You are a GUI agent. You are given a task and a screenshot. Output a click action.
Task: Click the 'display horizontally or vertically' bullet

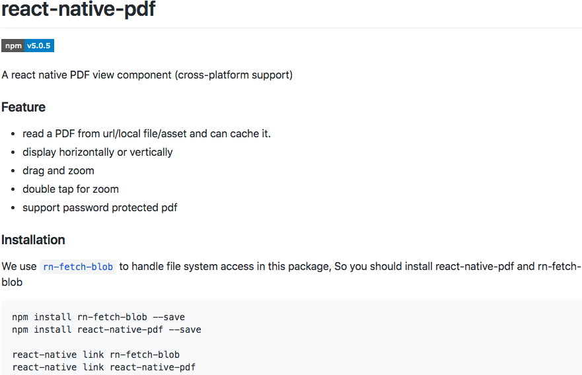pyautogui.click(x=98, y=152)
